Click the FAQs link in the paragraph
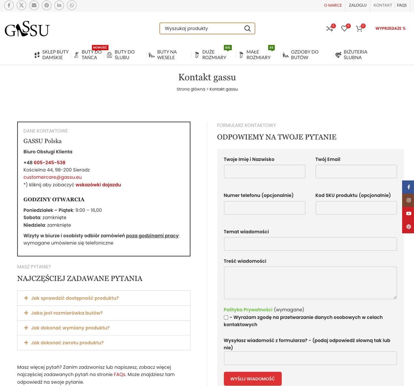 pos(119,374)
